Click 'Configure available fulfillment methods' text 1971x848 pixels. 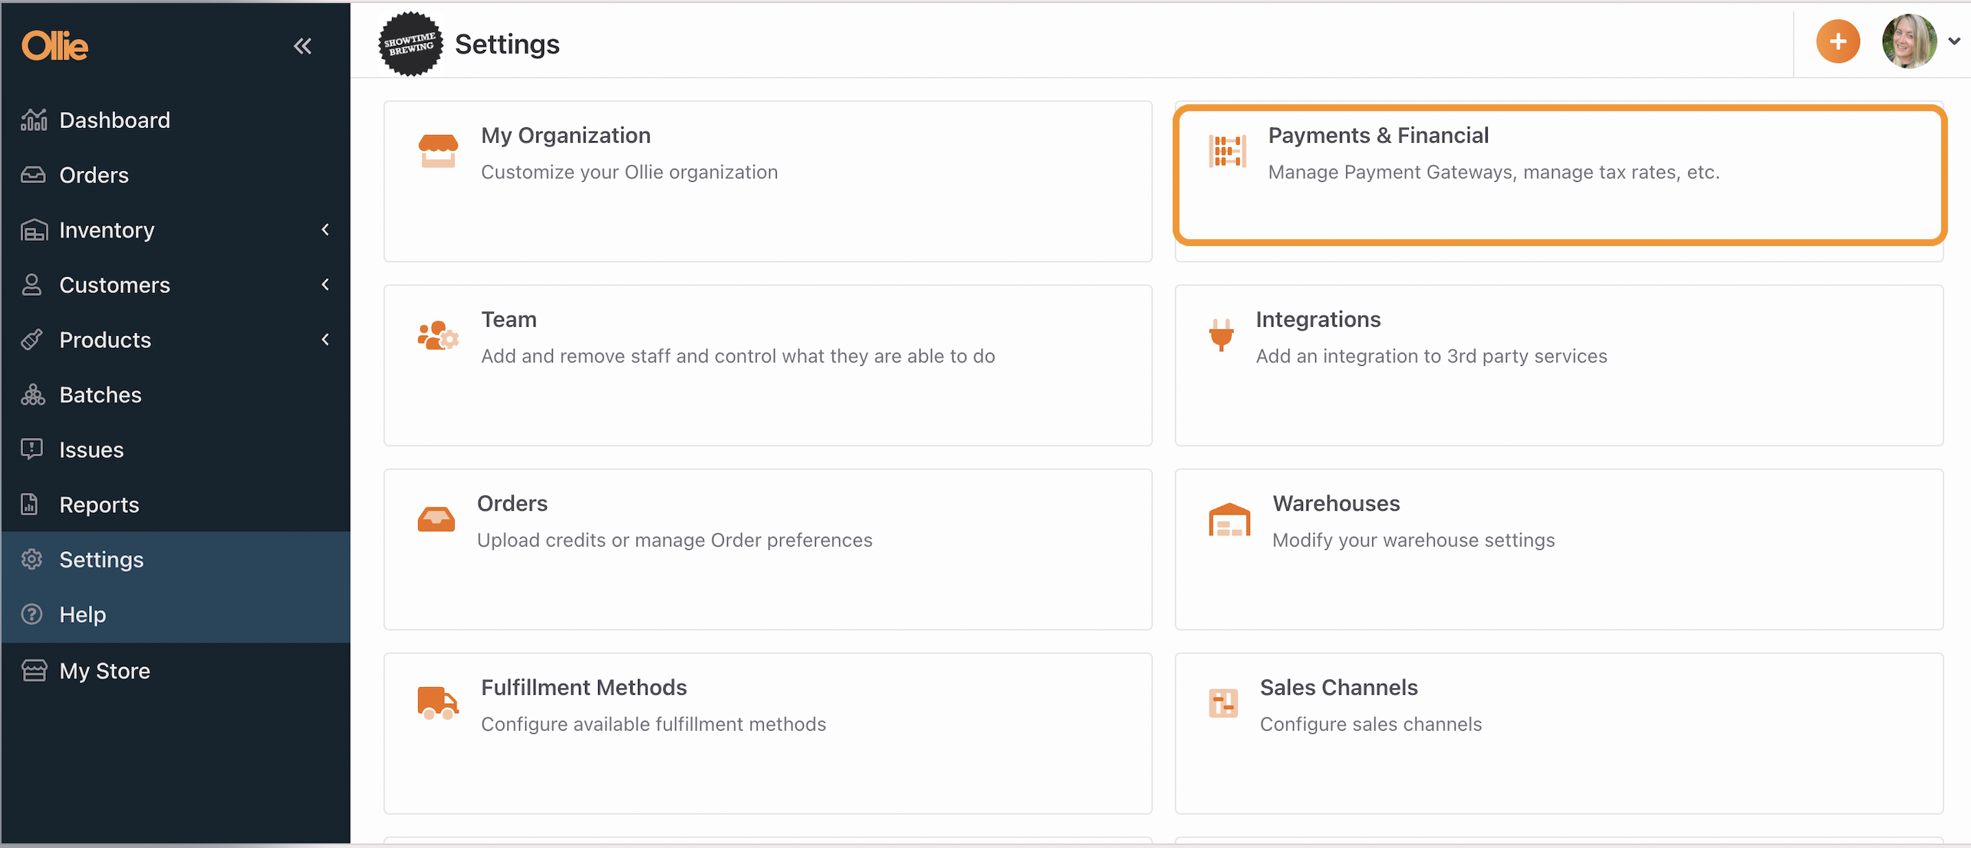[x=653, y=725]
